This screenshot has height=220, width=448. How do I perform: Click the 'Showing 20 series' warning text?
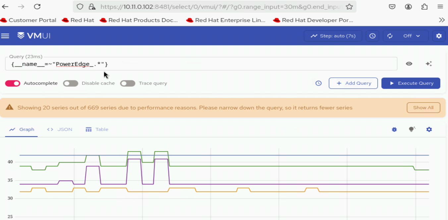click(x=185, y=108)
